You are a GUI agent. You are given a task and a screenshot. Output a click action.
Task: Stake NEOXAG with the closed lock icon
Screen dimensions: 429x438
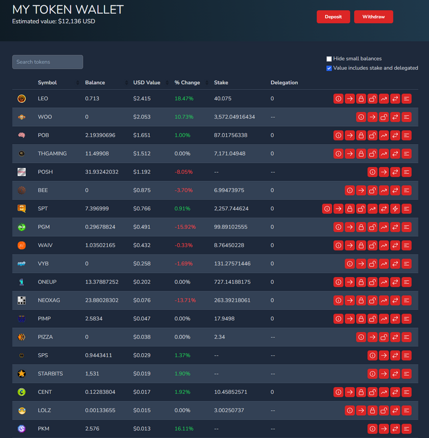click(x=361, y=300)
